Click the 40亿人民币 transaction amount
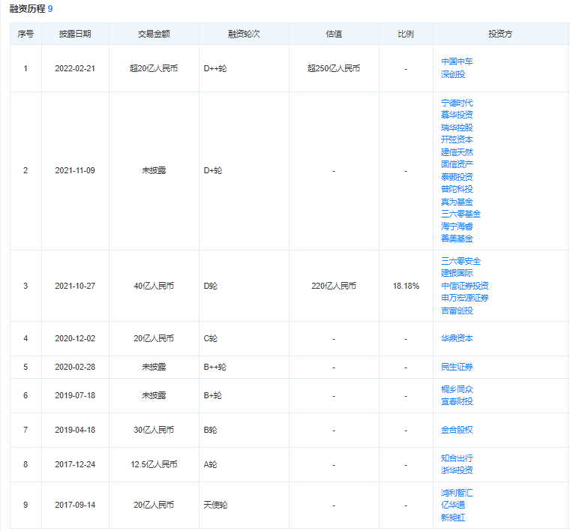Screen dimensions: 570x531 click(x=154, y=286)
